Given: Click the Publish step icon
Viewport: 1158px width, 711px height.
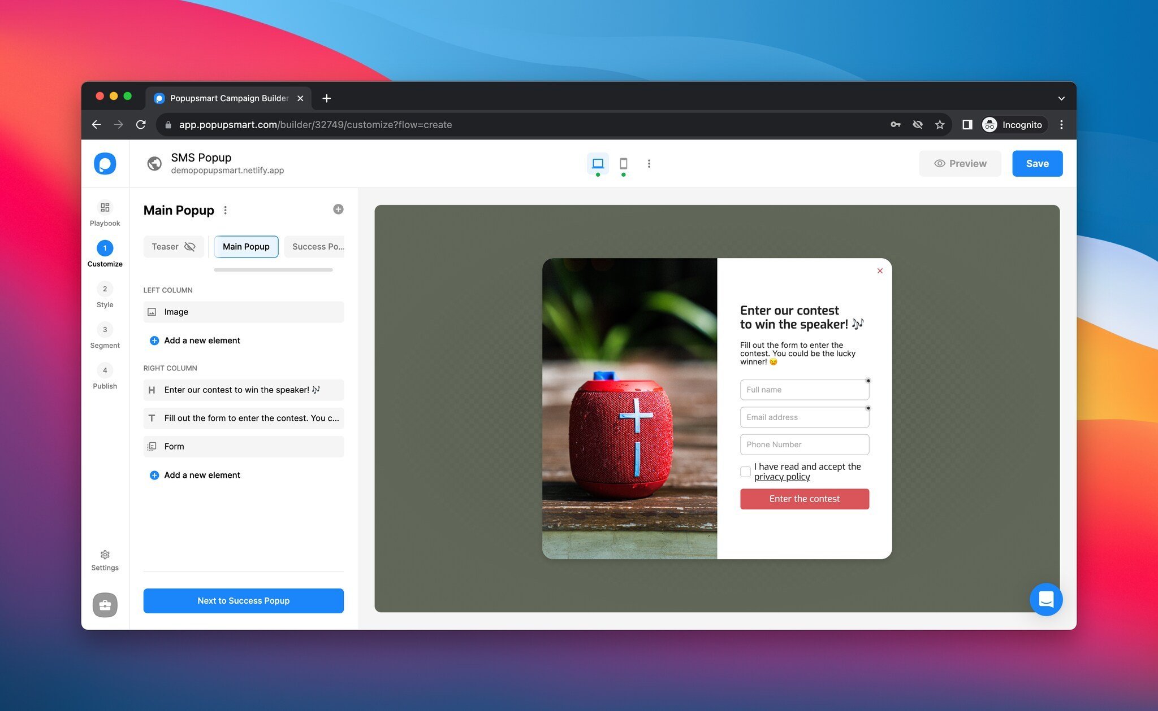Looking at the screenshot, I should (x=104, y=371).
